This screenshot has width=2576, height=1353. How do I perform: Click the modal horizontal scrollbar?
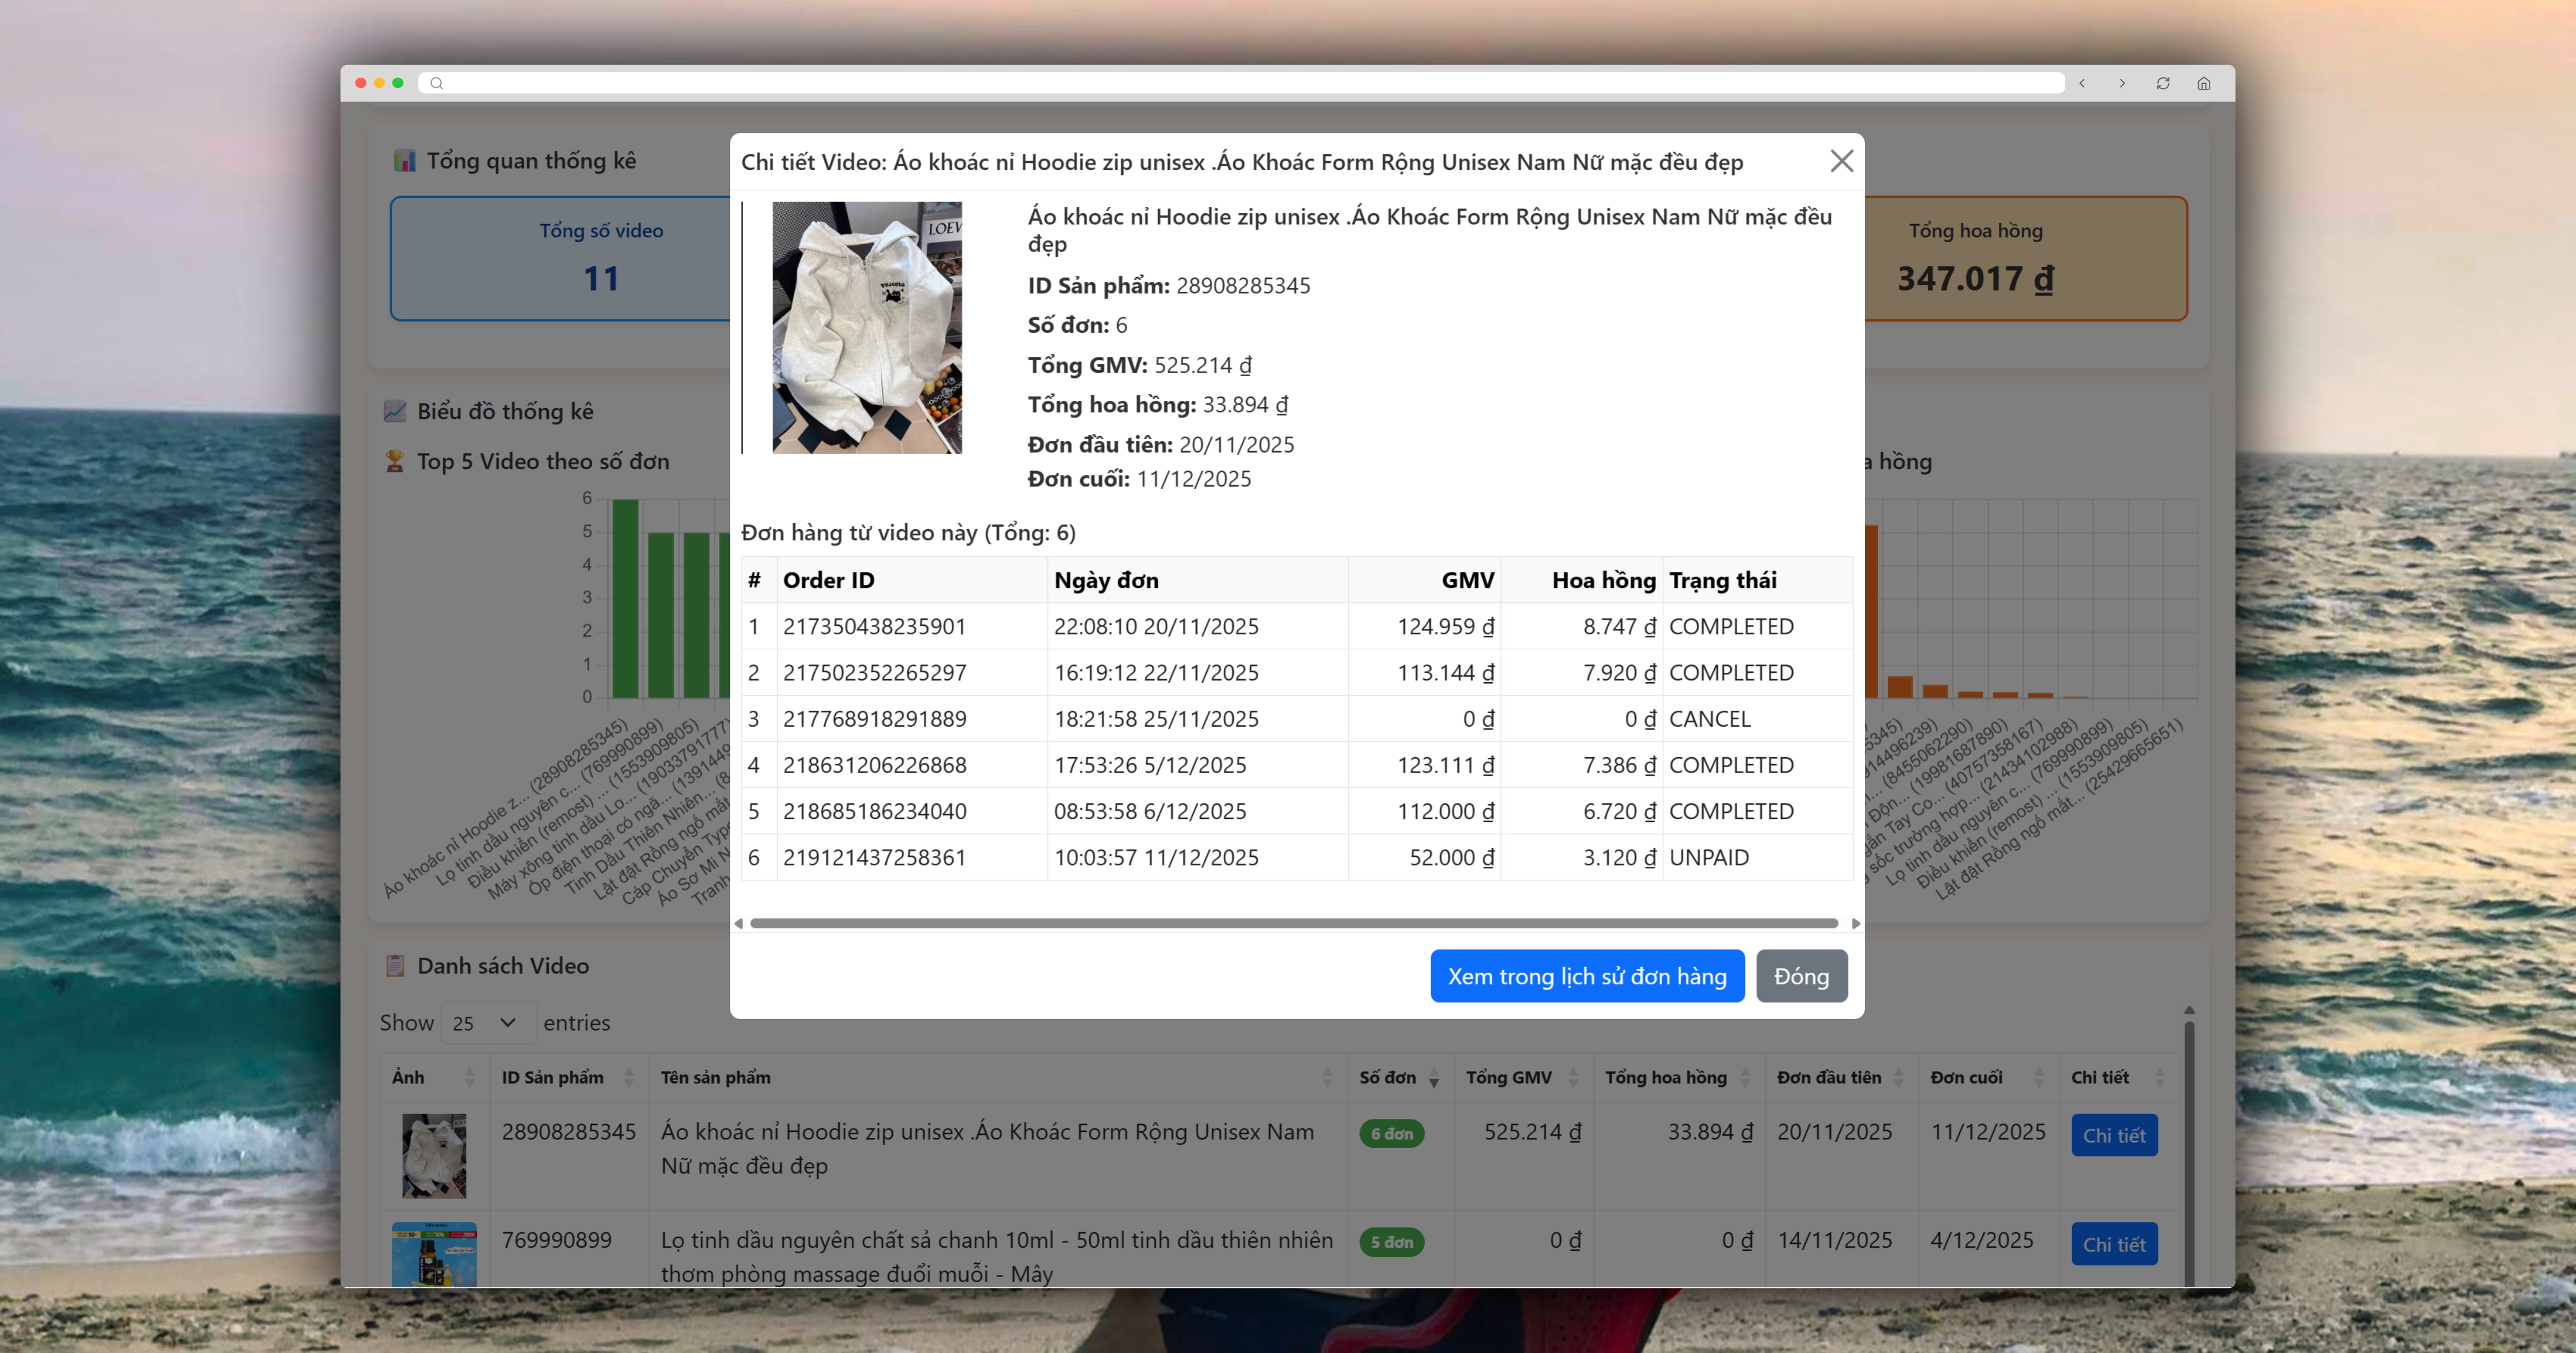[x=1293, y=923]
